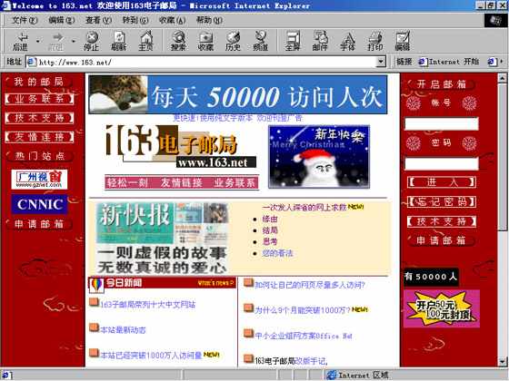Open the 中小企业组网方案 Office Net link
Screen dimensions: 509x381
pos(304,336)
